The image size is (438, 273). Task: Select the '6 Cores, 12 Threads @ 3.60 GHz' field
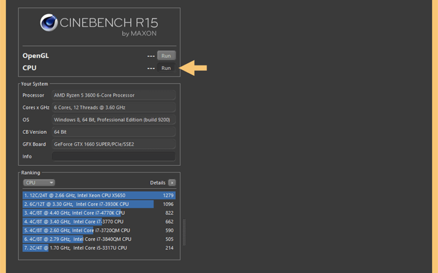(x=114, y=108)
